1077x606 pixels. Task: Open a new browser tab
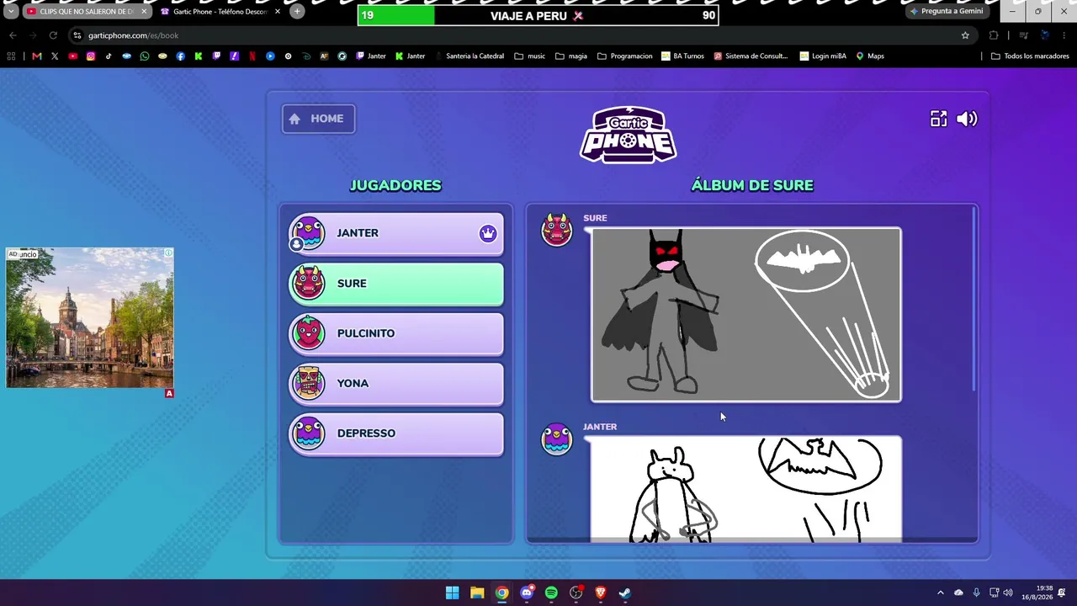(297, 12)
